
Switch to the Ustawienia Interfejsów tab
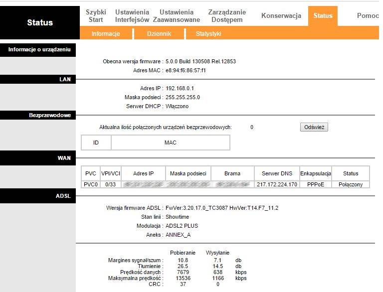(132, 15)
